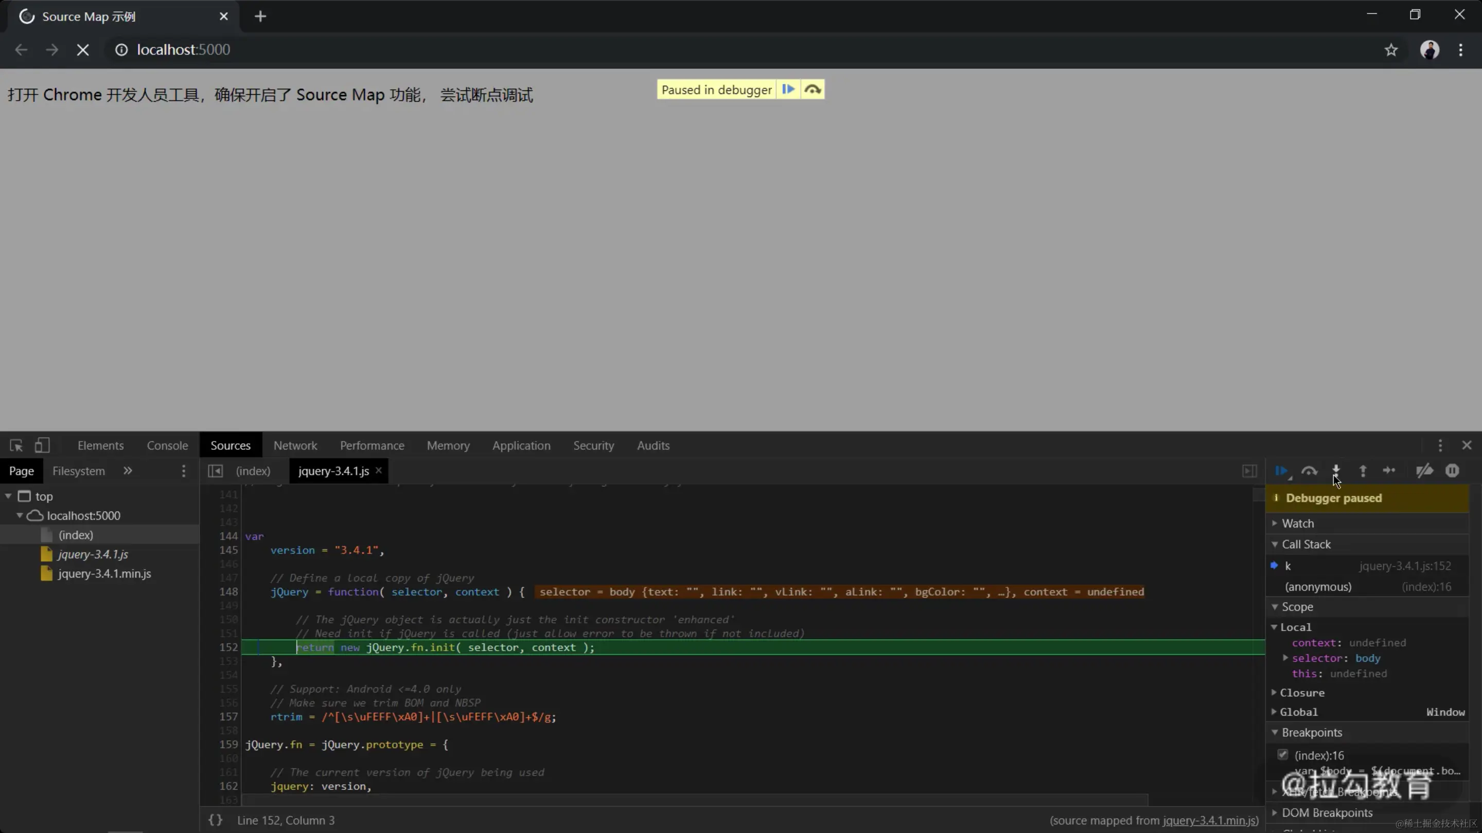
Task: Select the k call stack frame
Action: [1367, 566]
